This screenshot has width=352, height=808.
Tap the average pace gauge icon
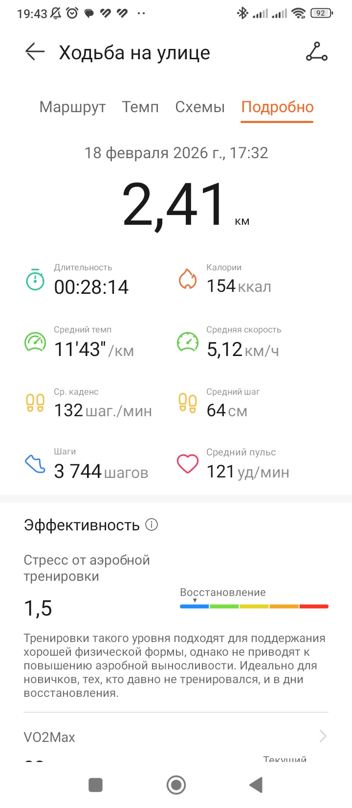[35, 342]
